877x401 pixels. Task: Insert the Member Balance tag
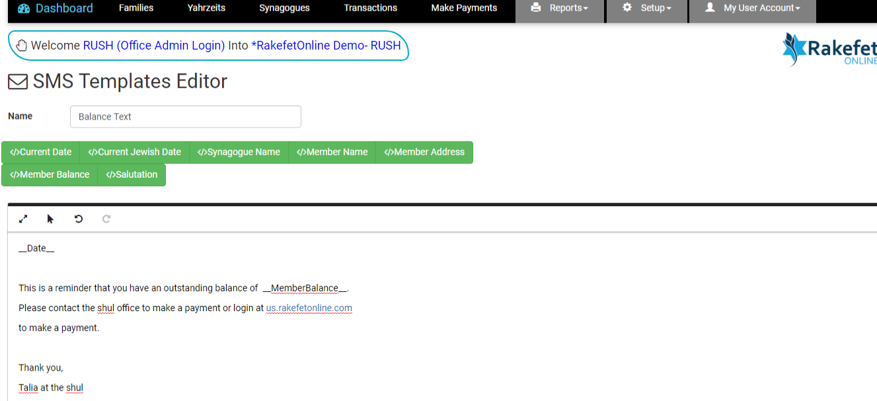pos(50,175)
